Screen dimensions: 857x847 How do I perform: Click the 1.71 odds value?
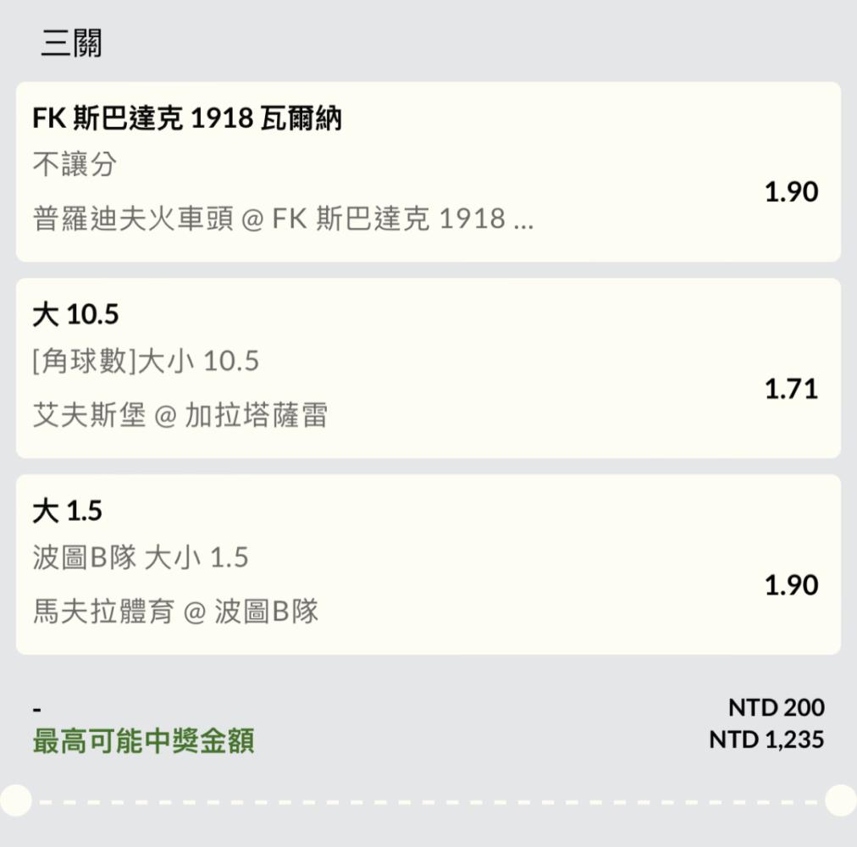(x=791, y=389)
